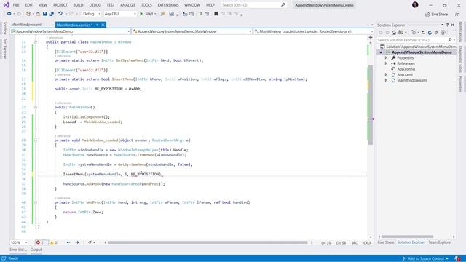The image size is (466, 262).
Task: Open the EDIT menu
Action: pyautogui.click(x=29, y=5)
